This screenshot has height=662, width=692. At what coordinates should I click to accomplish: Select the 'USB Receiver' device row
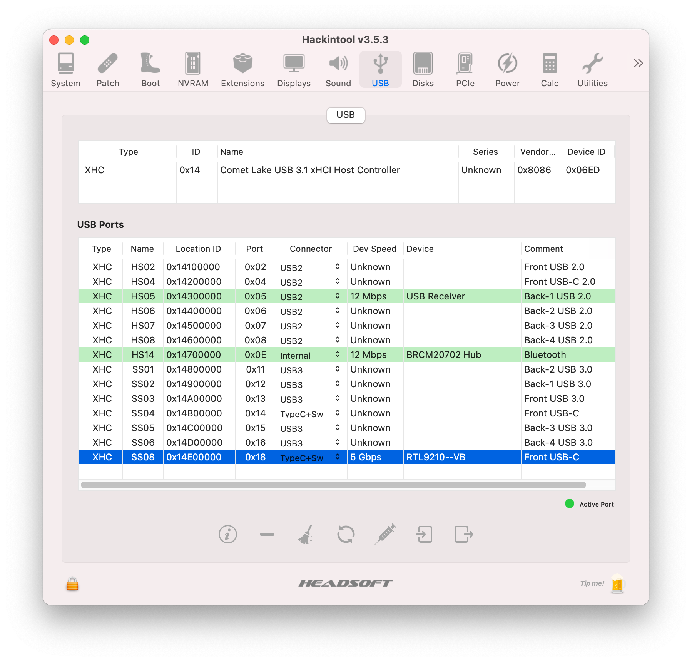[346, 296]
